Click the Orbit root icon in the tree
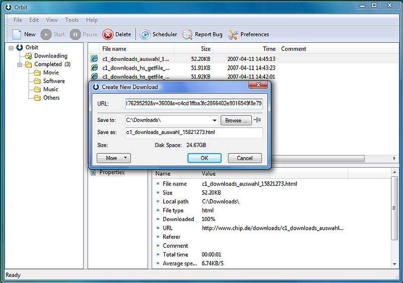Screen dimensions: 403x283 point(20,47)
